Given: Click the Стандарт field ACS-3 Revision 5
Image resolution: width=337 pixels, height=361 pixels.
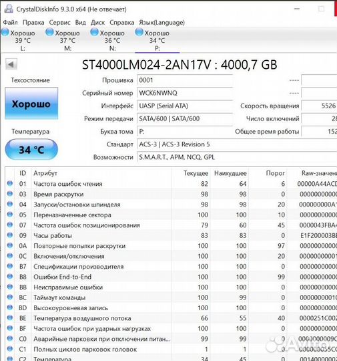Looking at the screenshot, I should [x=237, y=144].
